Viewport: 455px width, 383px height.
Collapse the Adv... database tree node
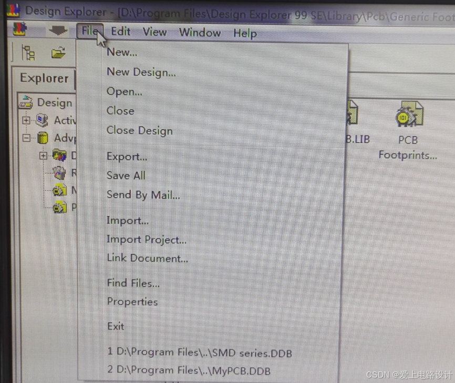point(26,138)
